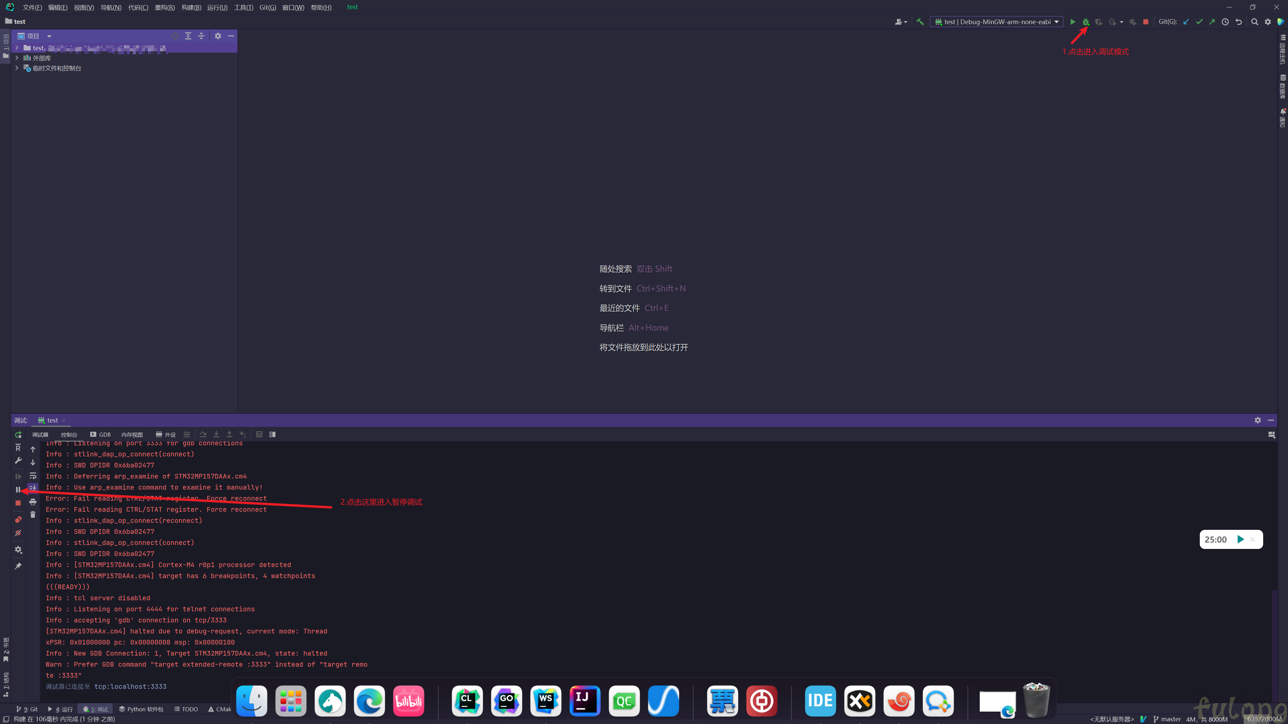Start debugging with the green bug icon
Viewport: 1288px width, 724px height.
1085,22
